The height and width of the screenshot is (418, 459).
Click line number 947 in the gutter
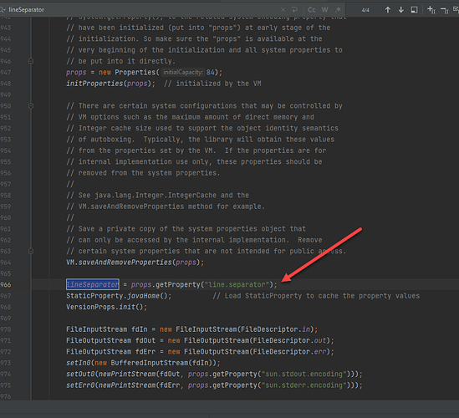[6, 72]
